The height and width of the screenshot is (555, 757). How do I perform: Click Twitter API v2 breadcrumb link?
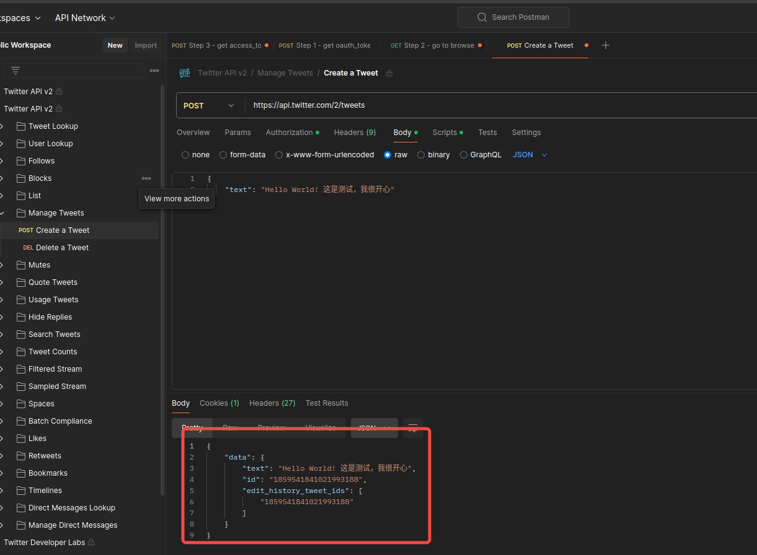click(x=222, y=73)
